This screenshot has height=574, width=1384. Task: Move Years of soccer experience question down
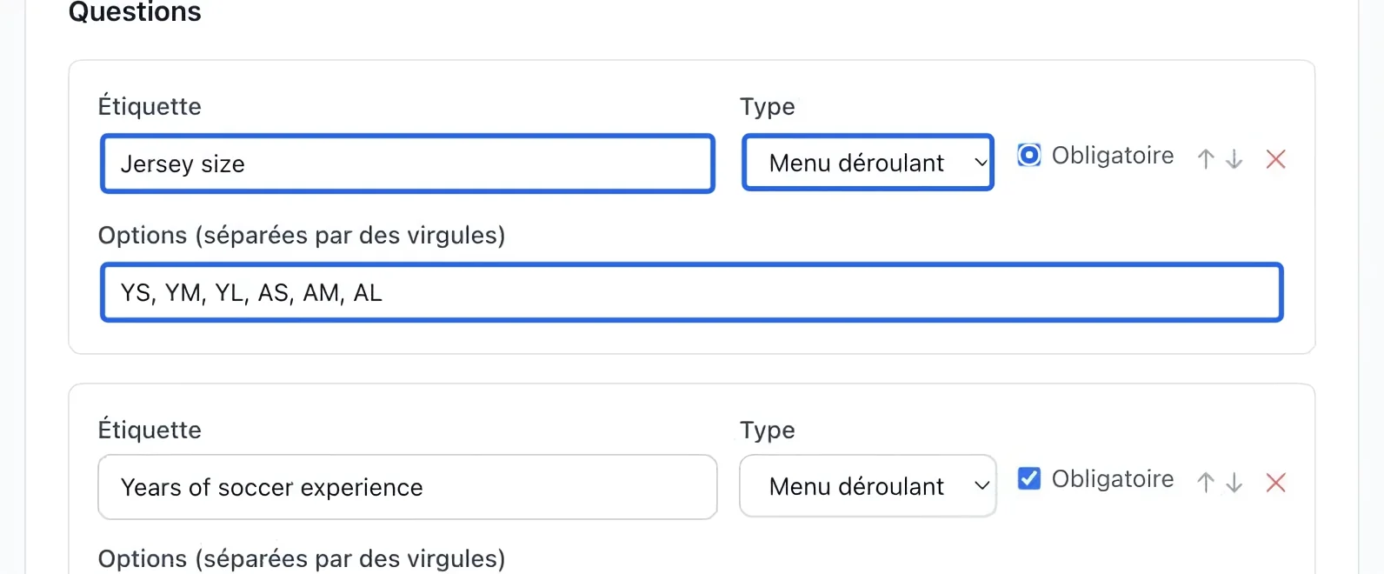tap(1234, 483)
